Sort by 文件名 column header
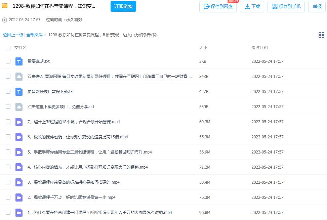The image size is (327, 220). 20,48
